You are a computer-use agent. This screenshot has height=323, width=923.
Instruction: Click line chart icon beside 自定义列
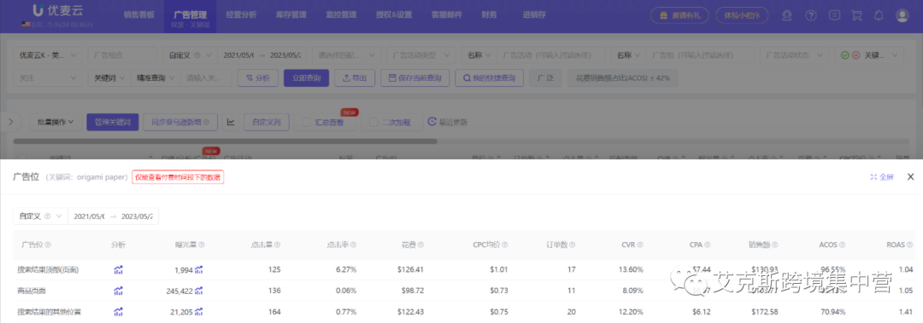(232, 122)
